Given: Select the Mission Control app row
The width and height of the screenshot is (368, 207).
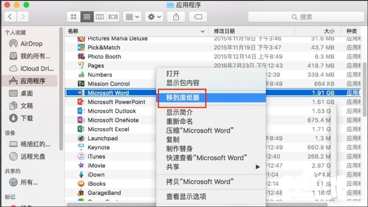Looking at the screenshot, I should point(110,84).
